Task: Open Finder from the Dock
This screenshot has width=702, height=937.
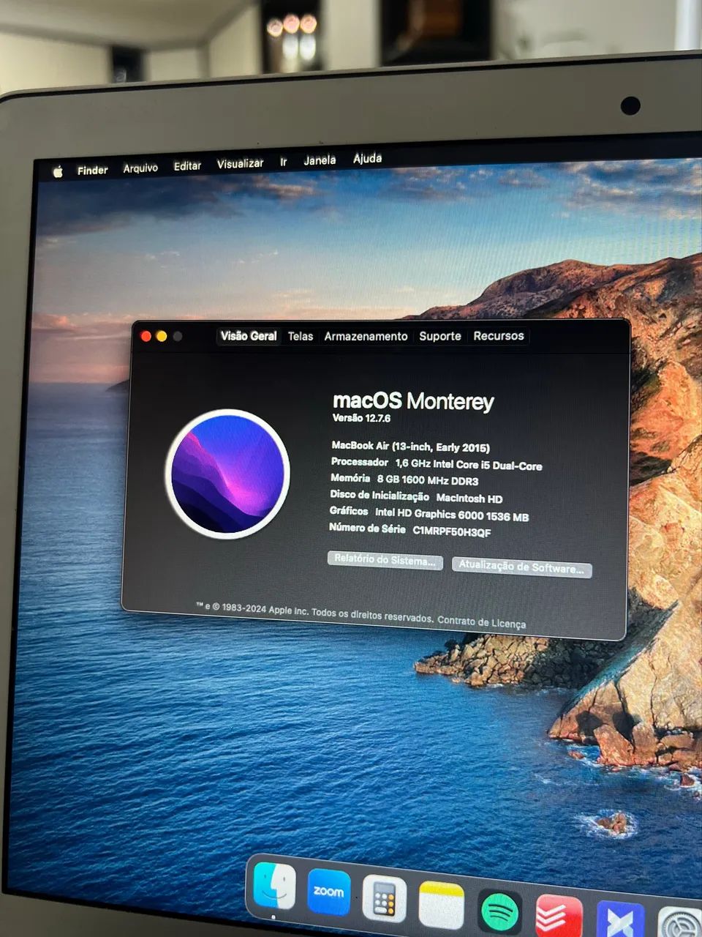Action: (274, 886)
